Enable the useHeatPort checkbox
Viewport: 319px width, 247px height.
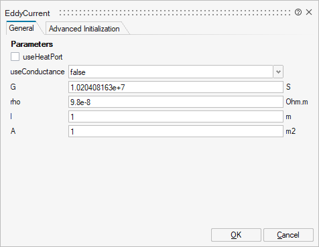click(15, 57)
